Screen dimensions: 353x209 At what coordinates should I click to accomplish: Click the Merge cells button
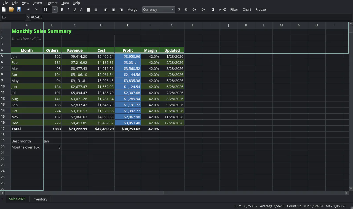click(132, 9)
